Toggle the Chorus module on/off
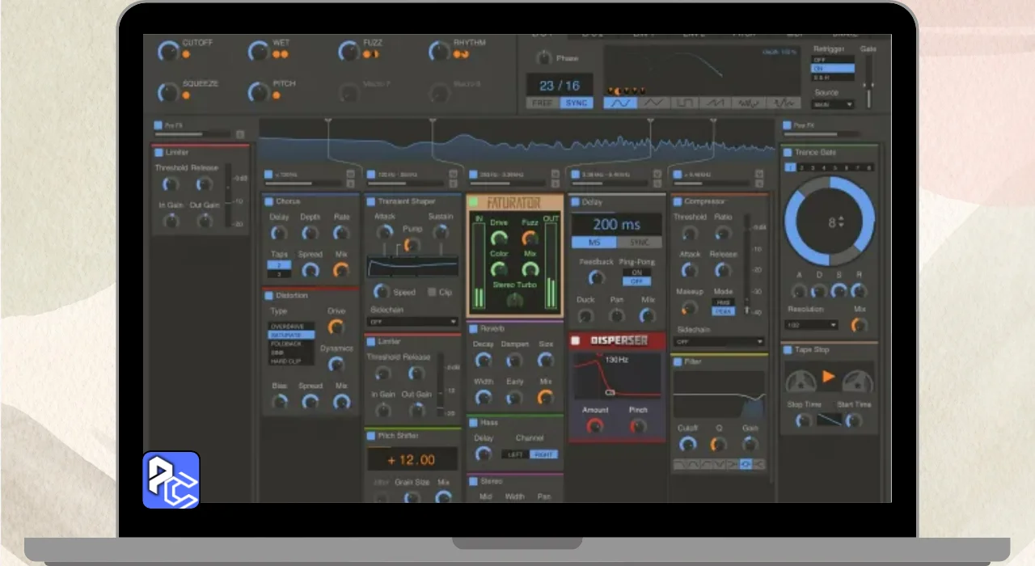 coord(269,201)
